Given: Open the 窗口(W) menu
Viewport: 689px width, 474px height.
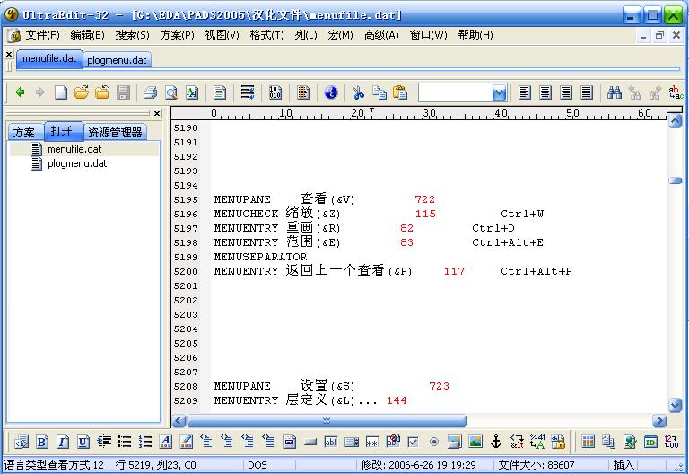Looking at the screenshot, I should (x=428, y=35).
